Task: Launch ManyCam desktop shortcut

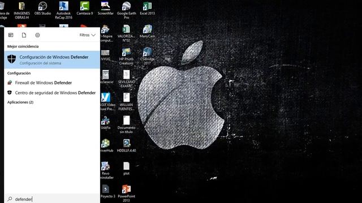Action: coord(147,32)
